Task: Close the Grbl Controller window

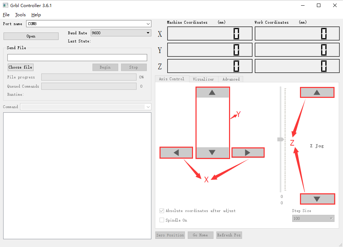Action: [x=335, y=5]
